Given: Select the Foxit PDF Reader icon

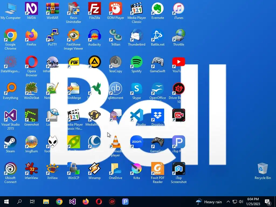Looking at the screenshot, I should click(x=157, y=169).
